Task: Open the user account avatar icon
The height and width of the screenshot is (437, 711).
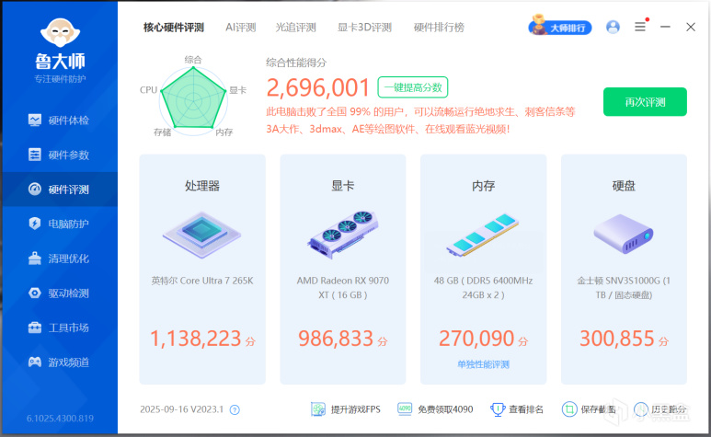Action: tap(614, 27)
